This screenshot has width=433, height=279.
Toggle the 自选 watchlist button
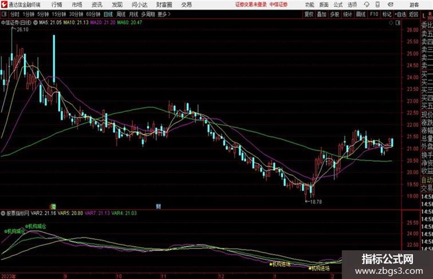(x=400, y=14)
